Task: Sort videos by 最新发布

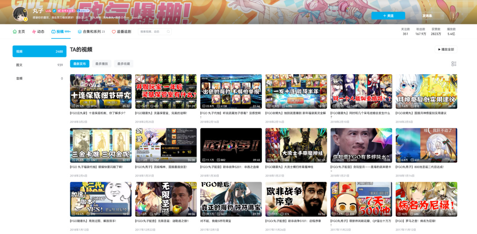Action: click(x=79, y=64)
